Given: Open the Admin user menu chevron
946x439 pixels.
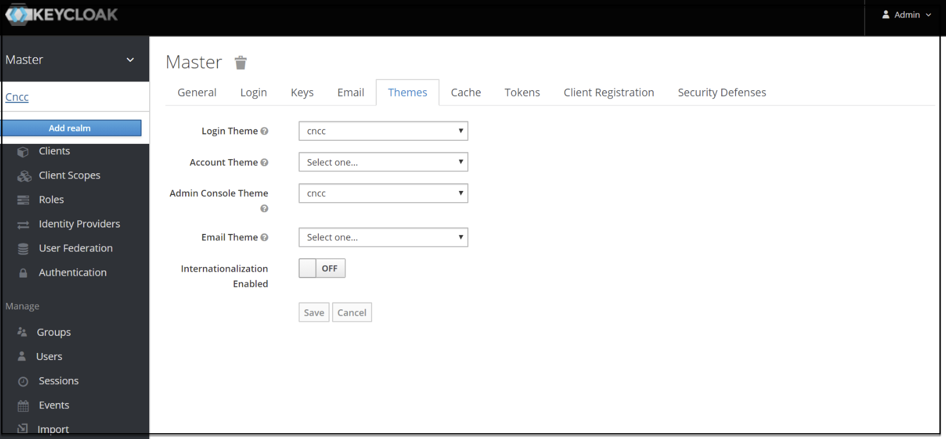Looking at the screenshot, I should (x=928, y=15).
